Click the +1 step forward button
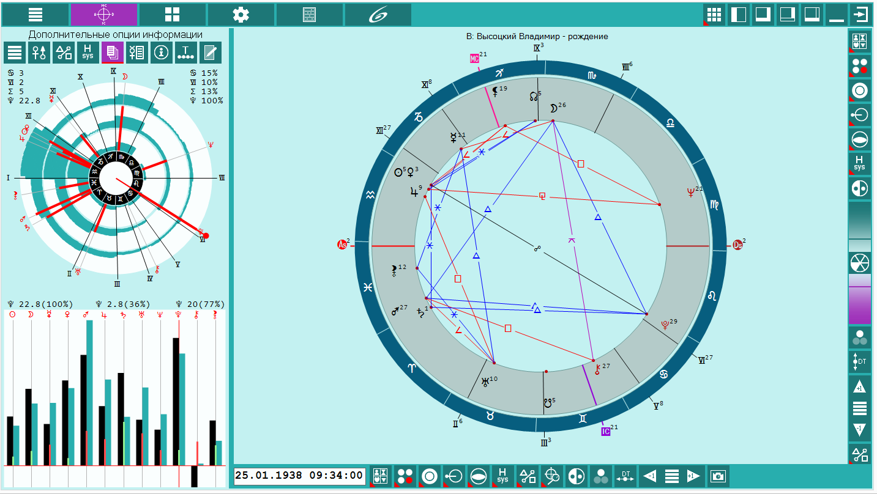 tap(693, 476)
